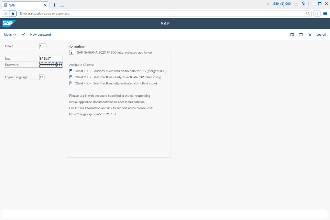Click the favorites star icon

coord(13,13)
